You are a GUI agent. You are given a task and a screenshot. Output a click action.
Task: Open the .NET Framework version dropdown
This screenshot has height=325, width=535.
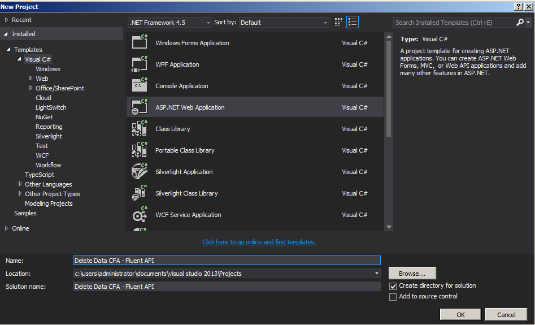169,23
